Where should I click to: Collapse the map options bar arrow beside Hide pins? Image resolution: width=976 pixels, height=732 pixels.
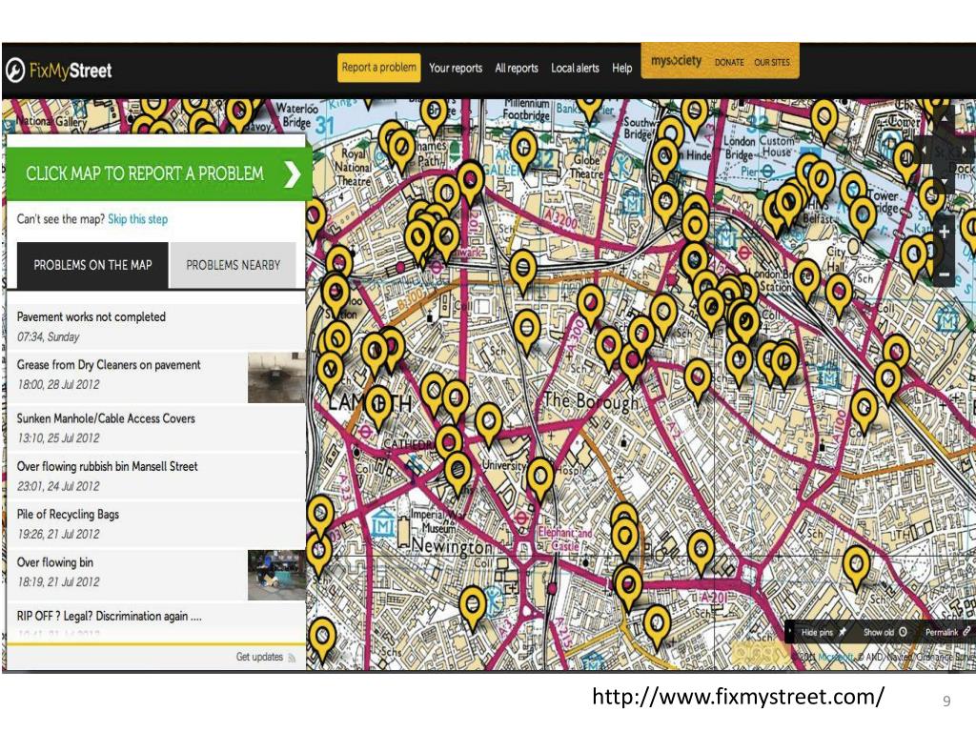point(790,632)
